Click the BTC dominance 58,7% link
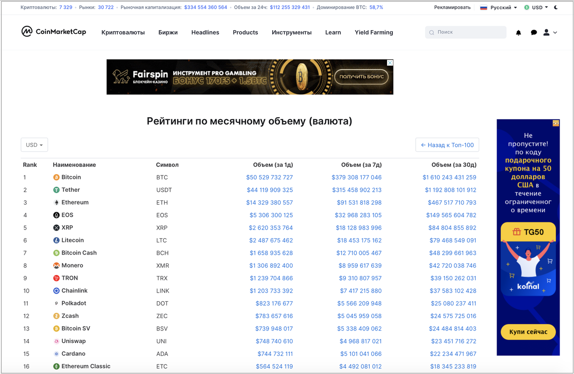Viewport: 574px width, 374px height. click(376, 8)
